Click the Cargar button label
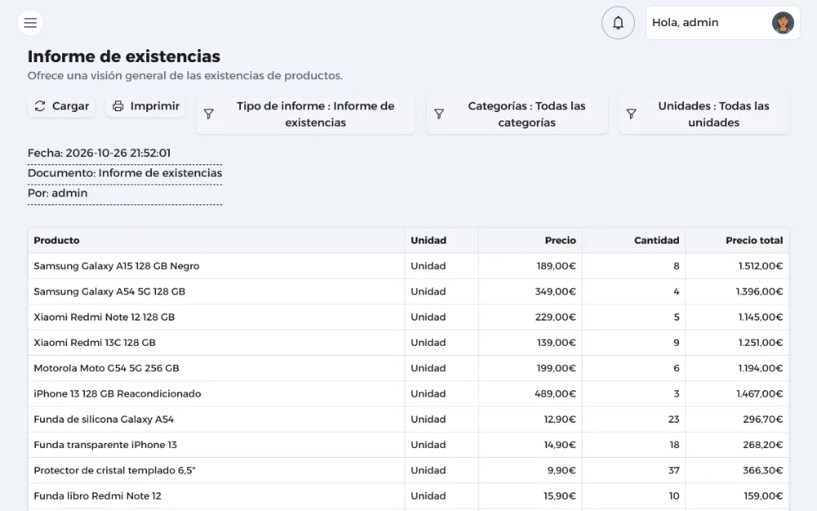The height and width of the screenshot is (511, 817). (70, 106)
